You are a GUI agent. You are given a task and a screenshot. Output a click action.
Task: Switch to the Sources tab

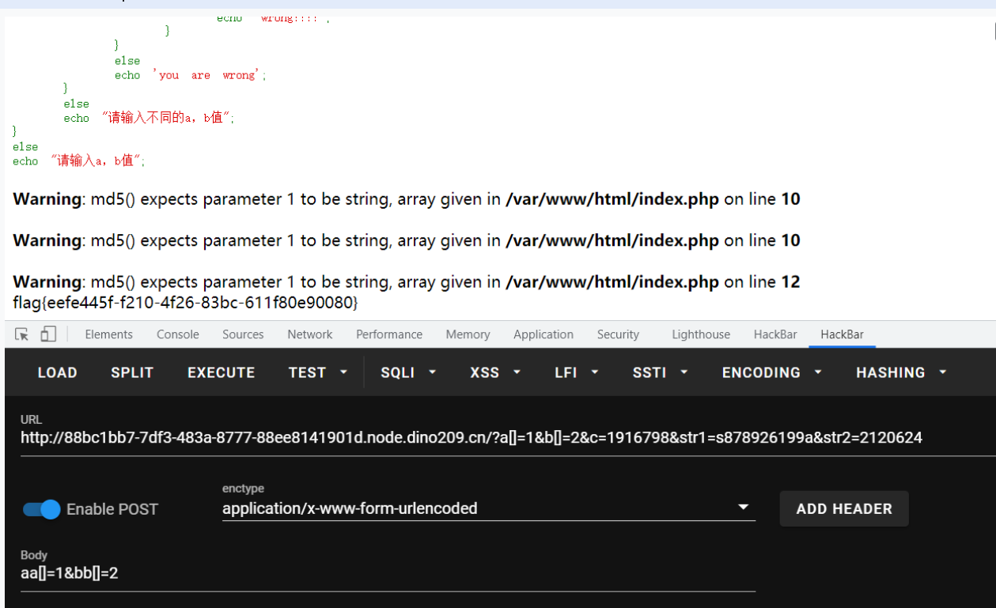click(243, 334)
